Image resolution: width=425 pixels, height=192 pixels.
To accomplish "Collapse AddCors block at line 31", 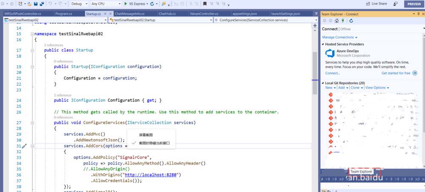I will [32, 146].
